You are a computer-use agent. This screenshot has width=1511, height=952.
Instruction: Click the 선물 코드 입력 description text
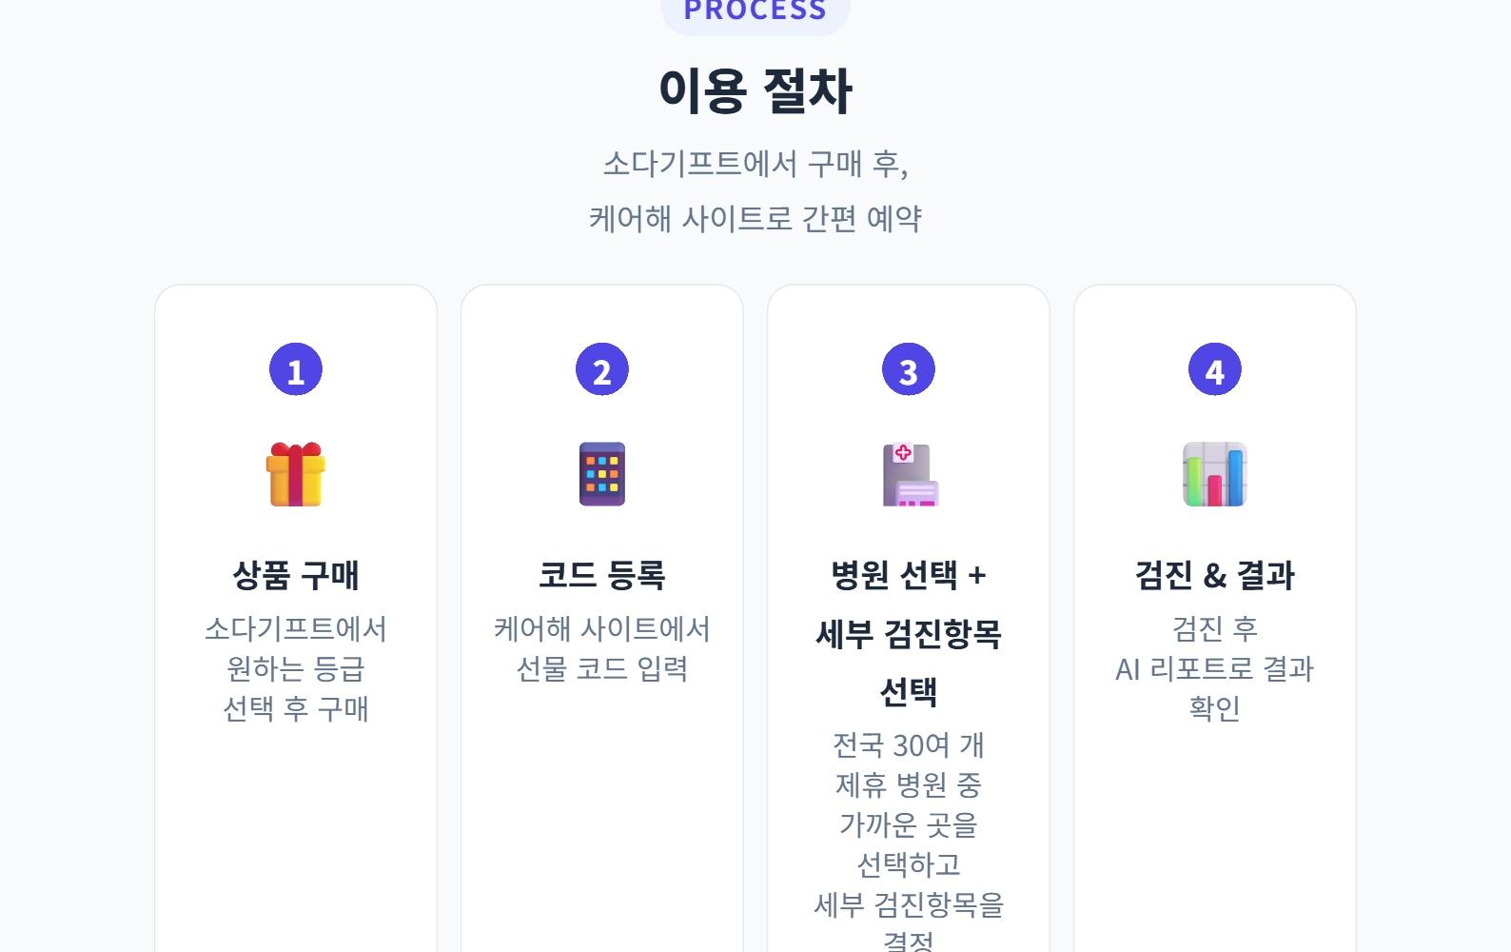[x=602, y=668]
